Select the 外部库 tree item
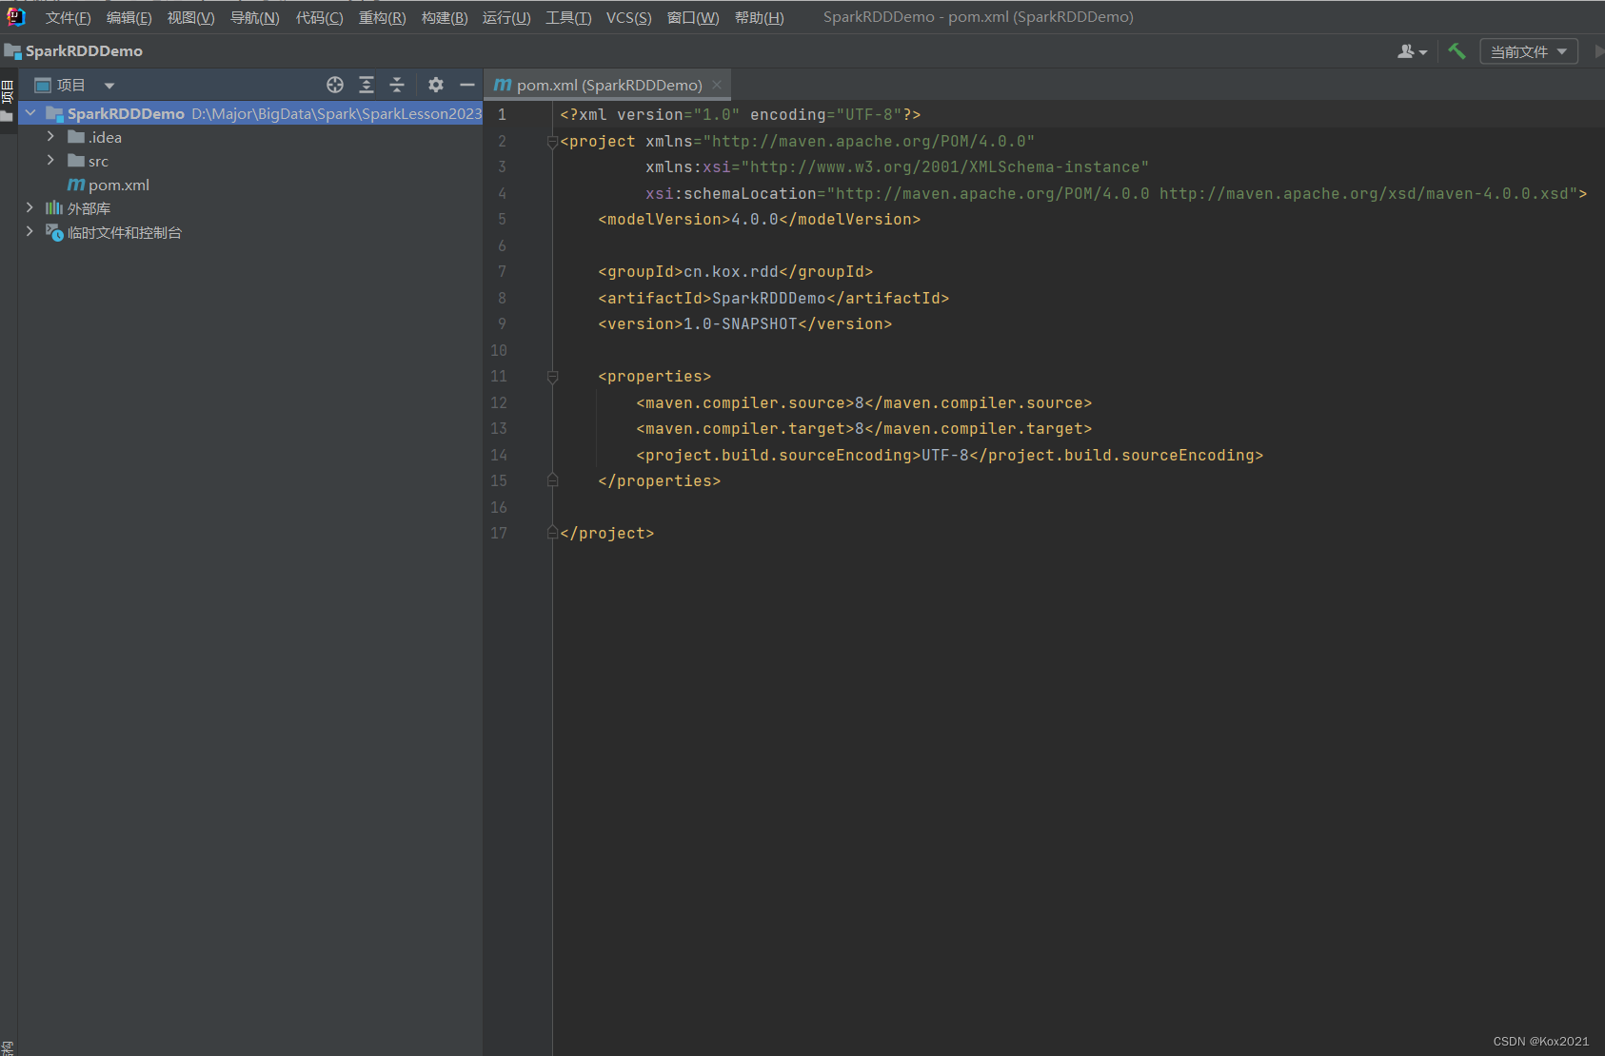1605x1056 pixels. pyautogui.click(x=78, y=208)
